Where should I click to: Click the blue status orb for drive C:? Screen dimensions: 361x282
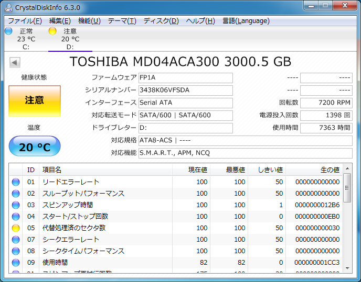(x=8, y=31)
